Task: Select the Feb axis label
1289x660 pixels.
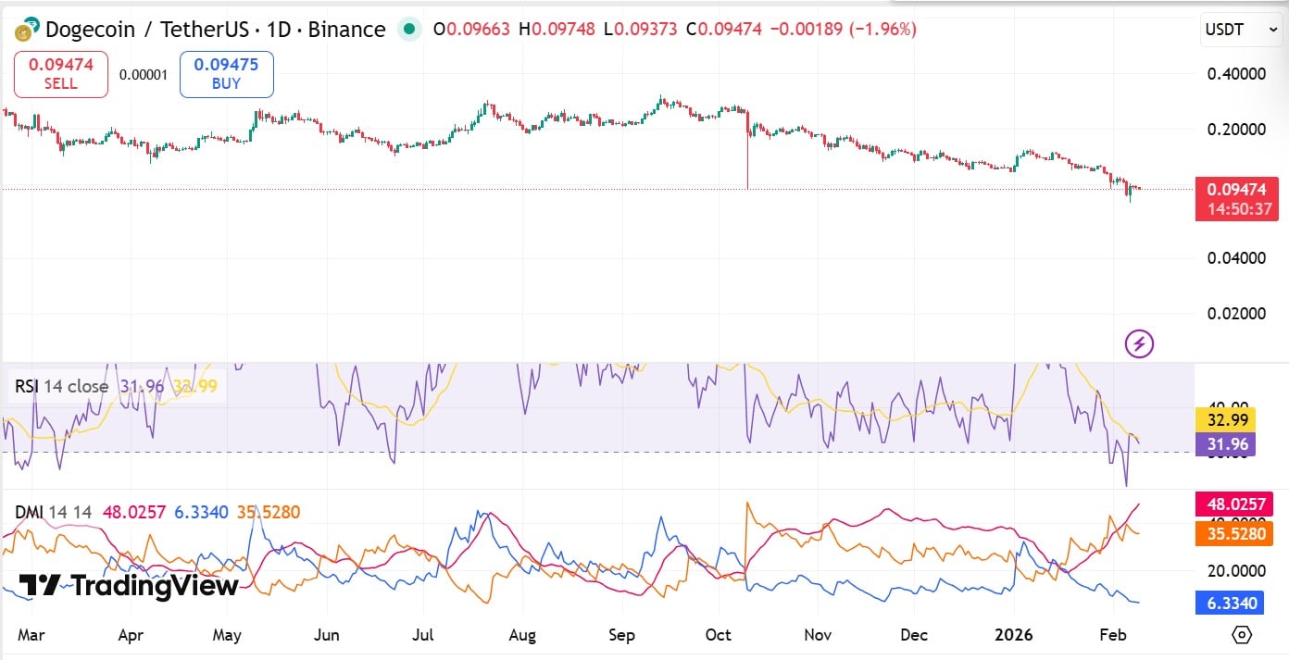Action: tap(1113, 635)
